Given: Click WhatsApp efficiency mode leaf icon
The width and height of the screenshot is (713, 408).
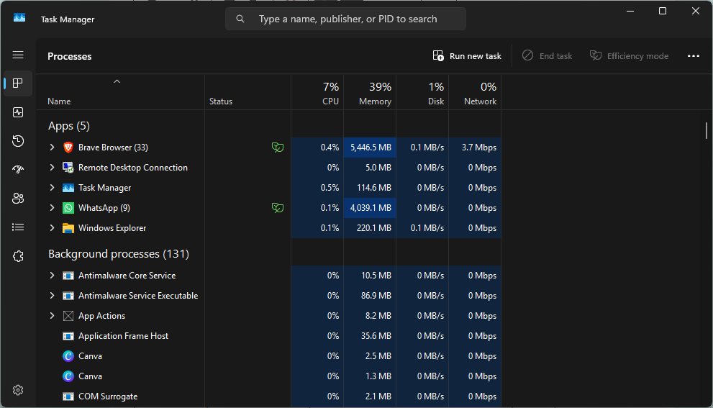Looking at the screenshot, I should click(x=278, y=208).
